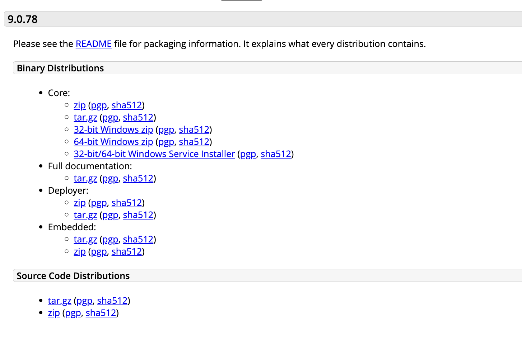The image size is (522, 340).
Task: Open the sha512 checksum for Core zip
Action: pos(127,105)
